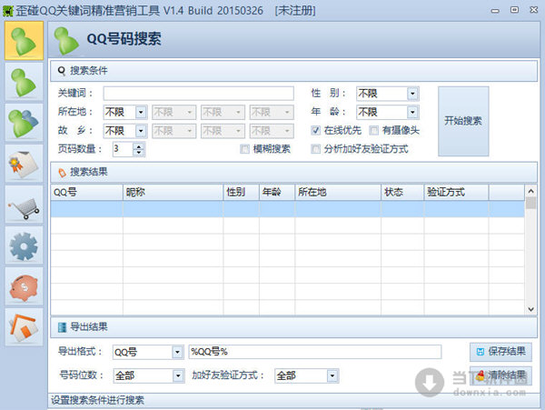The height and width of the screenshot is (410, 545).
Task: Open the 加好友验证方式 dropdown
Action: pos(332,375)
